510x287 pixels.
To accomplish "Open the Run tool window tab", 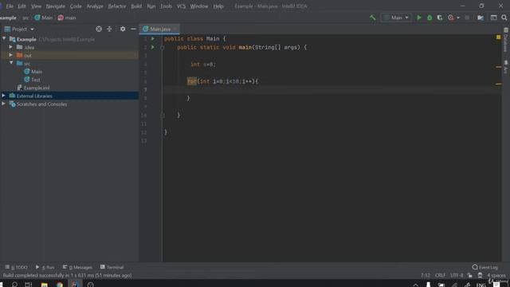I will 45,267.
